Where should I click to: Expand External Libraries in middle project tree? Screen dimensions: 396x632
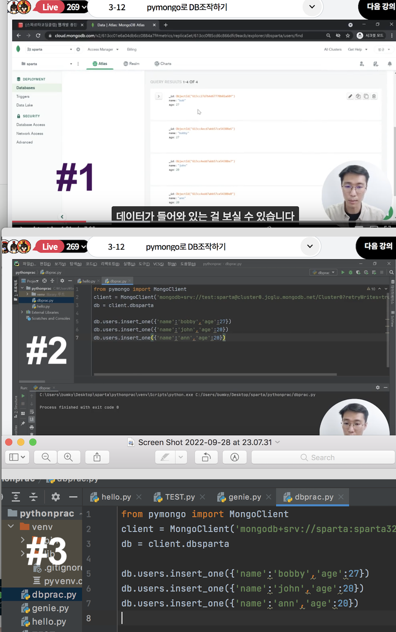(x=22, y=312)
